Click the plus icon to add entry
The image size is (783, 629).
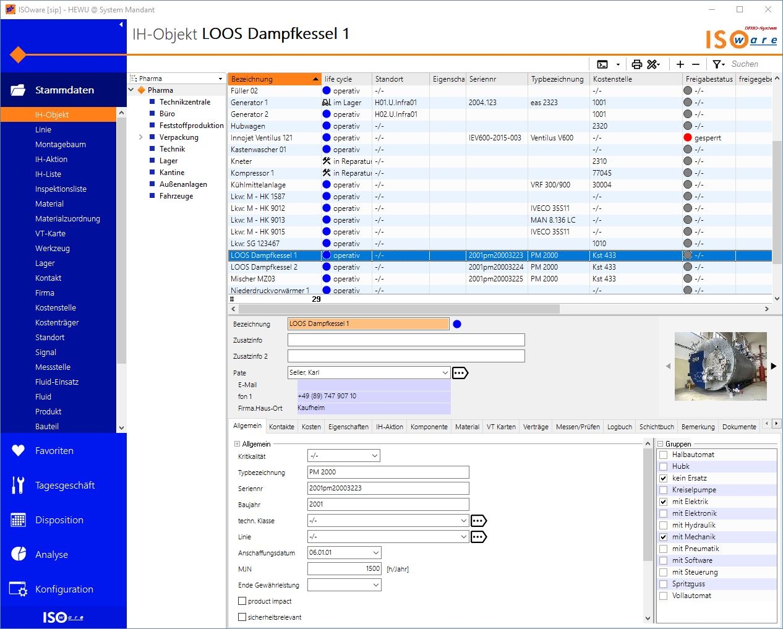tap(680, 64)
